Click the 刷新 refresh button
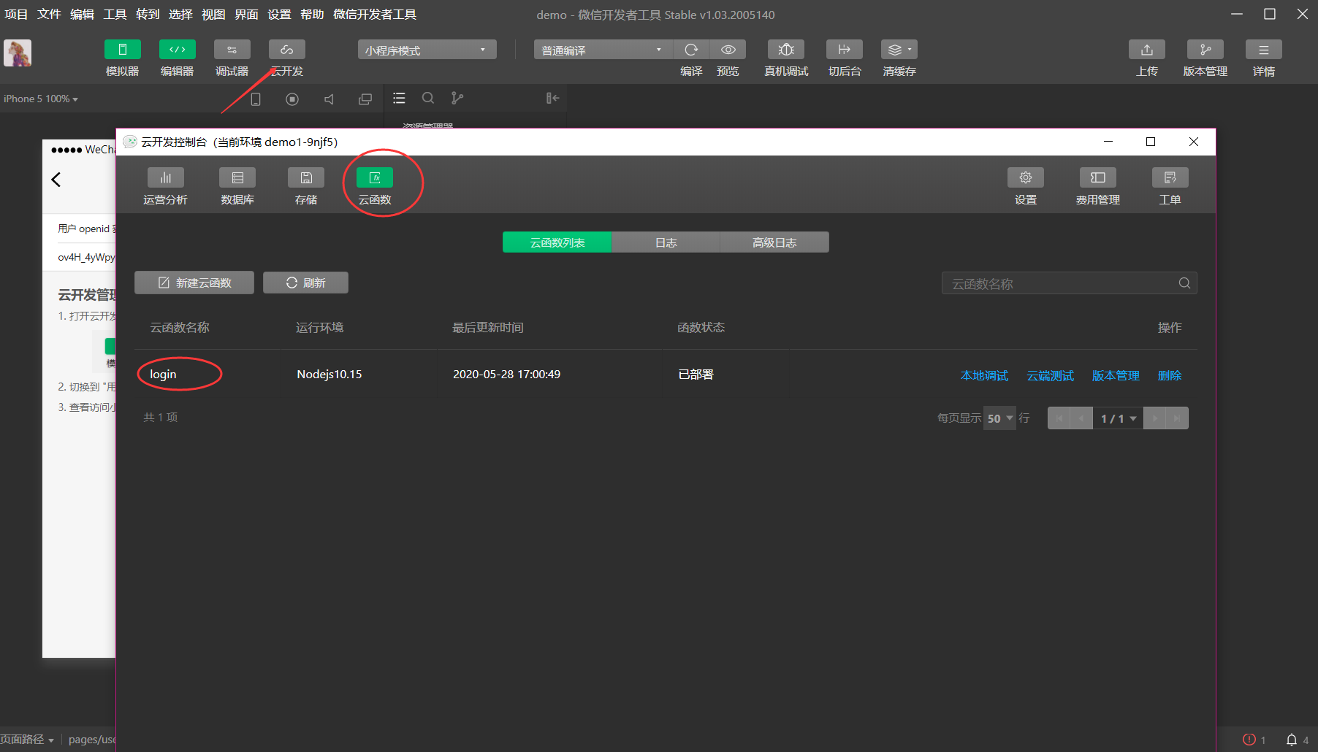 point(305,283)
